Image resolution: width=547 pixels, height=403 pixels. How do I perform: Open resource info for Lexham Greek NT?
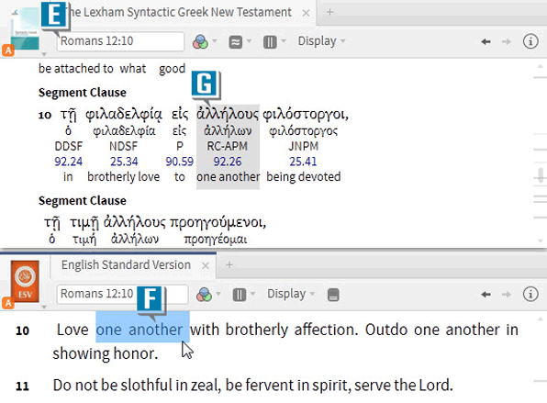(x=530, y=41)
